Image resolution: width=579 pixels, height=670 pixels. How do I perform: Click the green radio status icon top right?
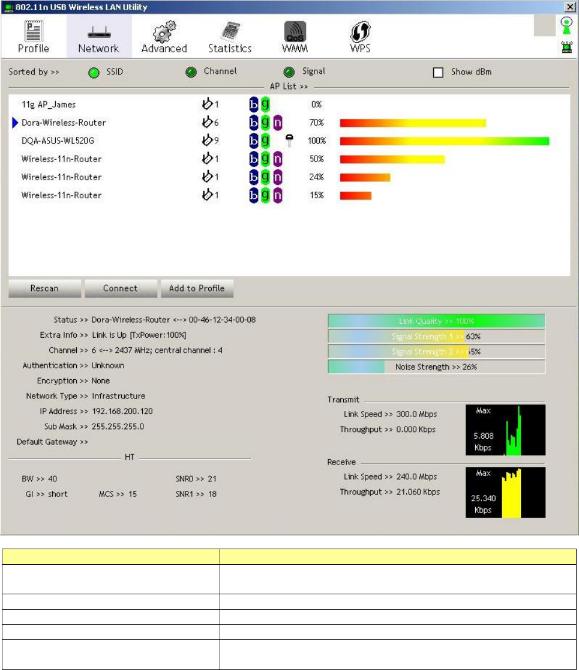pyautogui.click(x=566, y=26)
